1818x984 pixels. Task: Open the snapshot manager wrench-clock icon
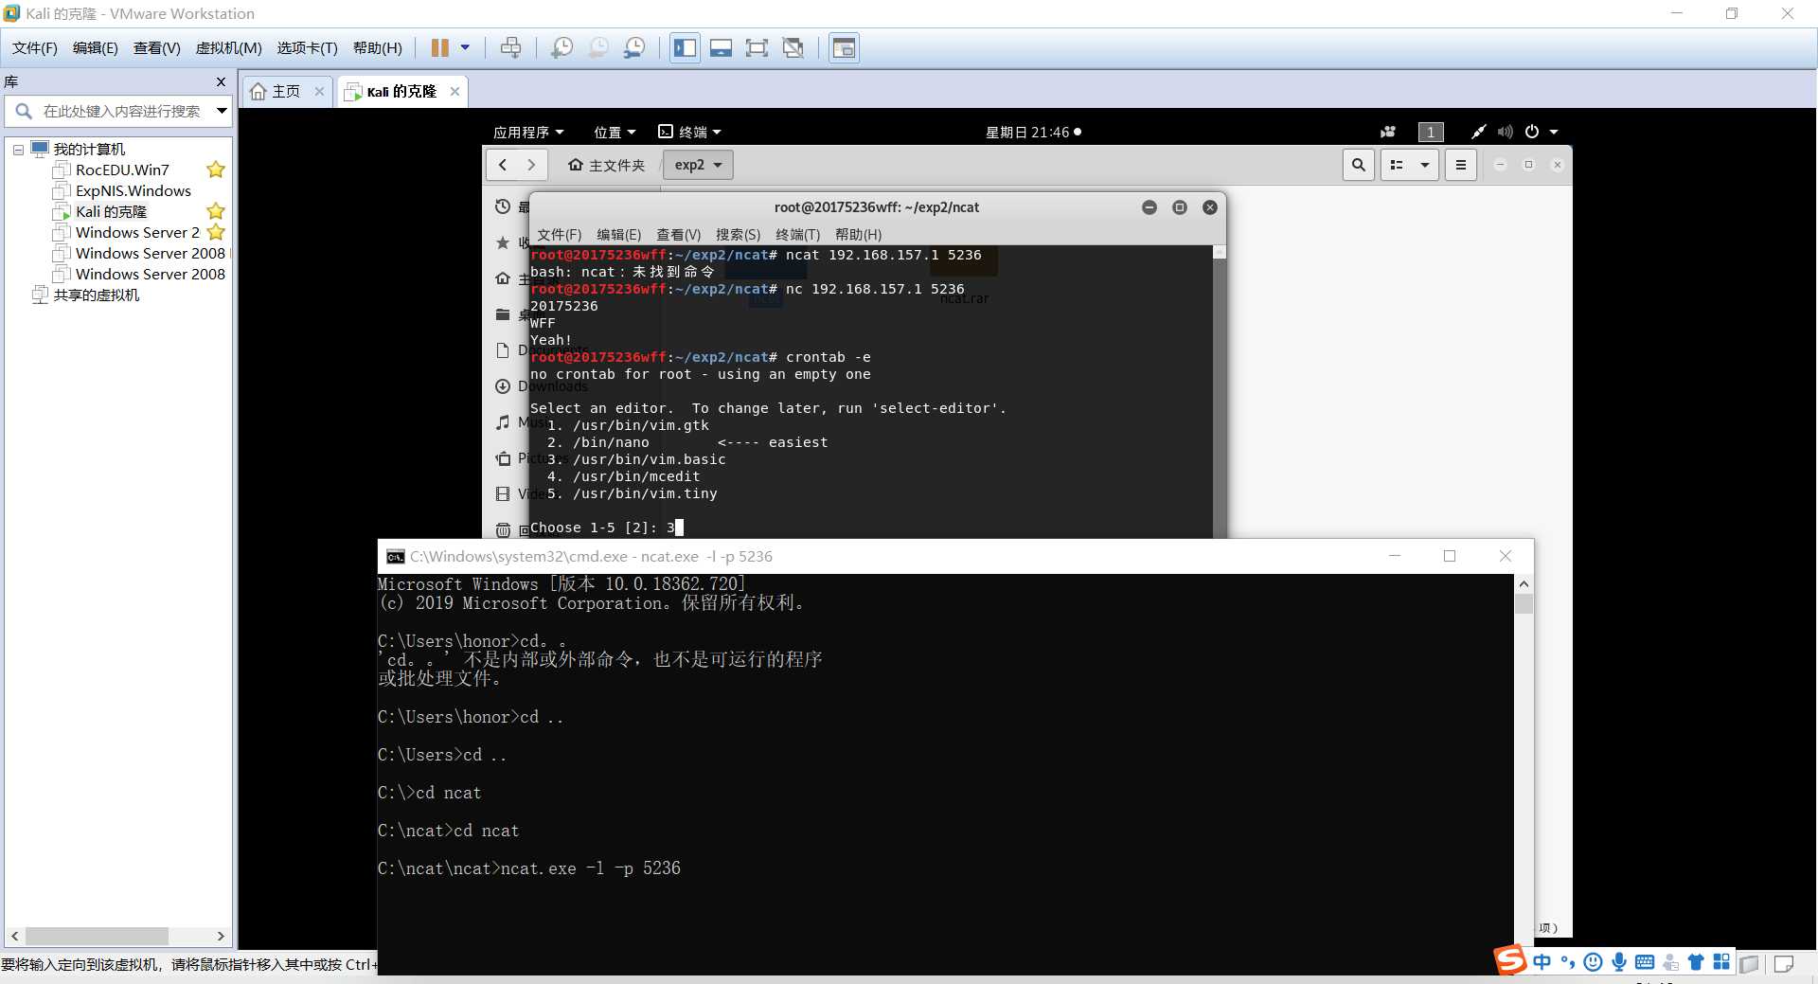pyautogui.click(x=634, y=47)
